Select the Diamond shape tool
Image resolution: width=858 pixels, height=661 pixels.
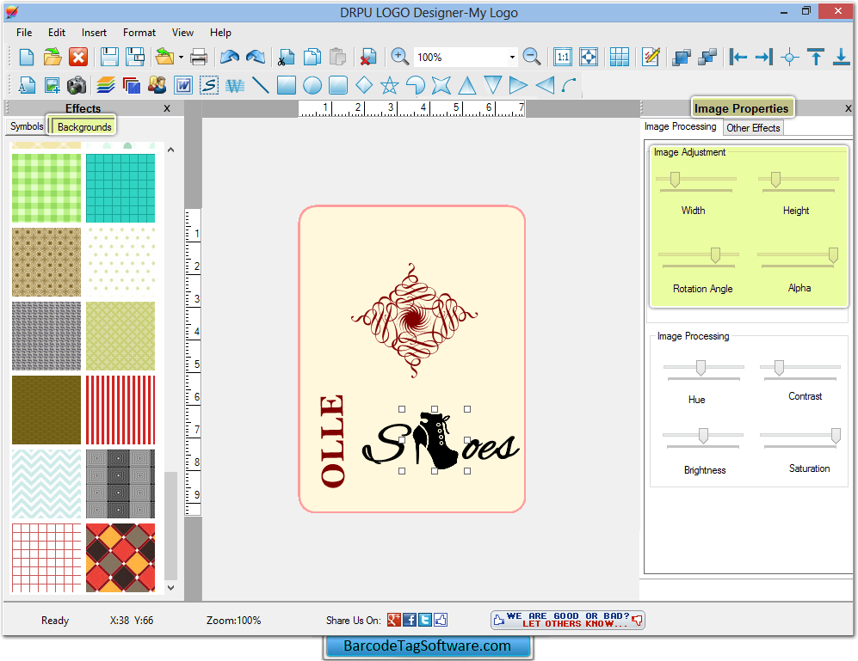pyautogui.click(x=364, y=85)
